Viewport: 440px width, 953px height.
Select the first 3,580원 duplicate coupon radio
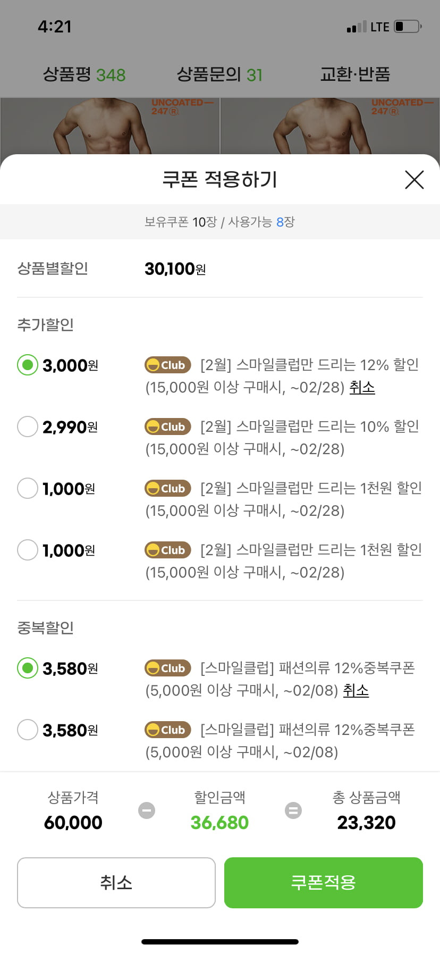(x=28, y=668)
